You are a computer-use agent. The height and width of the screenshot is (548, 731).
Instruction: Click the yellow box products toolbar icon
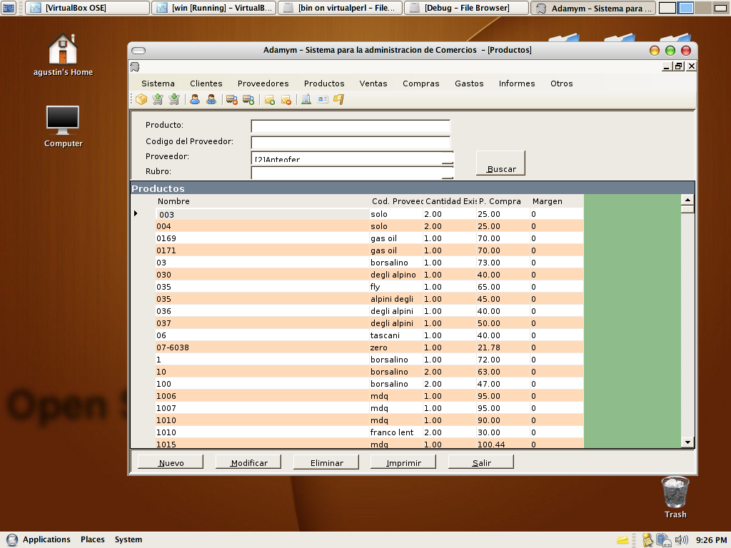142,99
